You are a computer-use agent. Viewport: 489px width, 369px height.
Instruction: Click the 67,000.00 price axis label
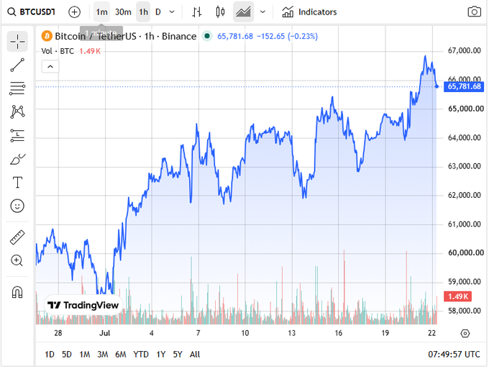[x=465, y=50]
